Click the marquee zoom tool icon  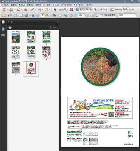pos(65,15)
